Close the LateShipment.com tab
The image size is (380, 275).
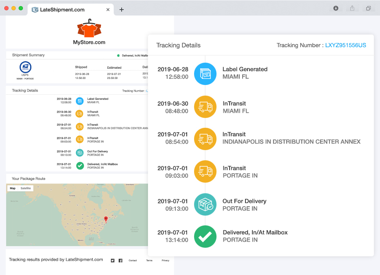click(x=108, y=10)
